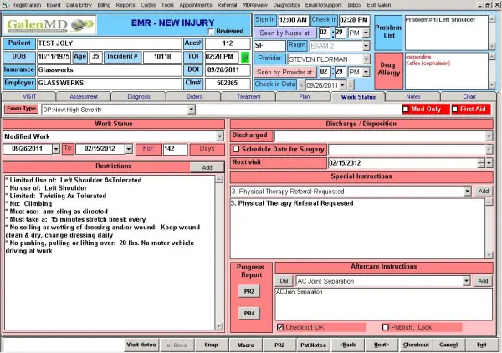Screen dimensions: 502x353
Task: Switch to the Orders tab
Action: click(194, 97)
